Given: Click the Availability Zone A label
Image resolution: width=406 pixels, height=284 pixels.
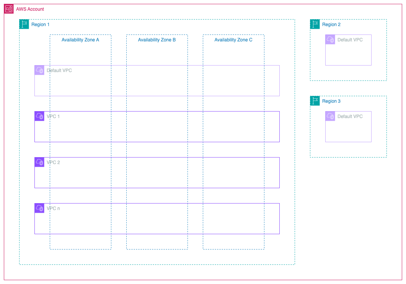Looking at the screenshot, I should [80, 40].
